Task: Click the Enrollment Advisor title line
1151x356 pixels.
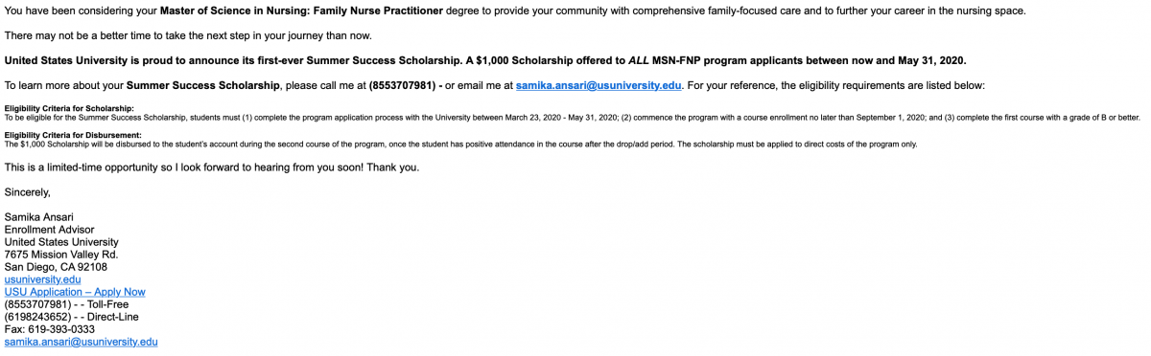Action: pyautogui.click(x=49, y=230)
